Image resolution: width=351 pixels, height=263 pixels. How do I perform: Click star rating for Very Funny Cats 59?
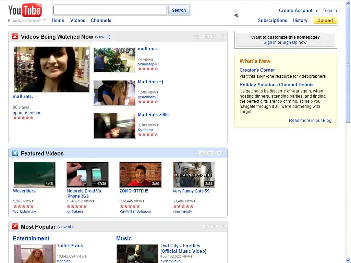183,206
